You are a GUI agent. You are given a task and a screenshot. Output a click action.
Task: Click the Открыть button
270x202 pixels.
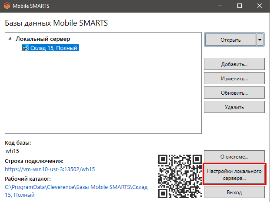230,40
